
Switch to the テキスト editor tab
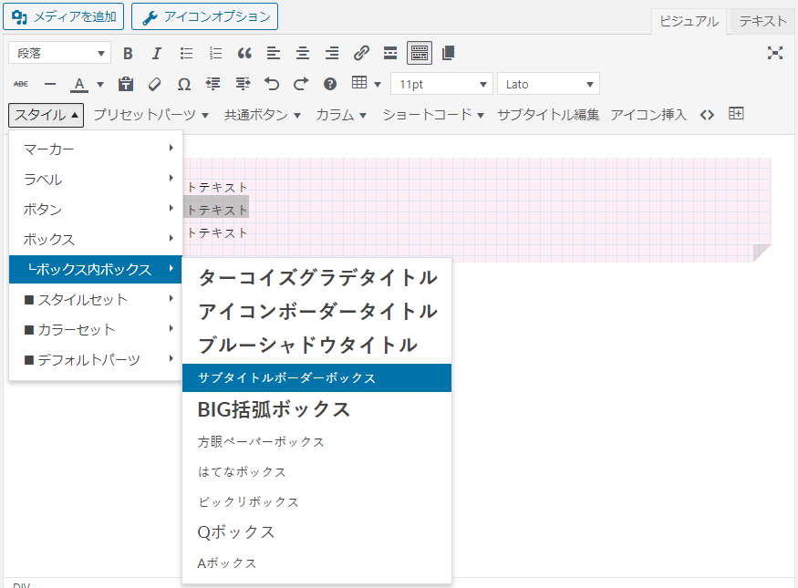[762, 21]
